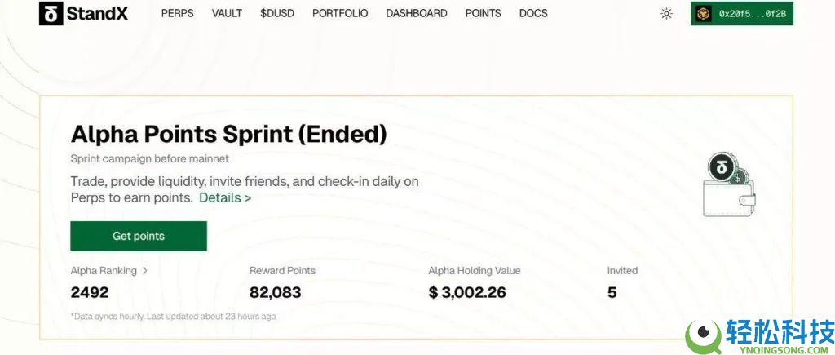Screen dimensions: 835x355
Task: Toggle the light/dark theme sun icon
Action: coord(666,14)
